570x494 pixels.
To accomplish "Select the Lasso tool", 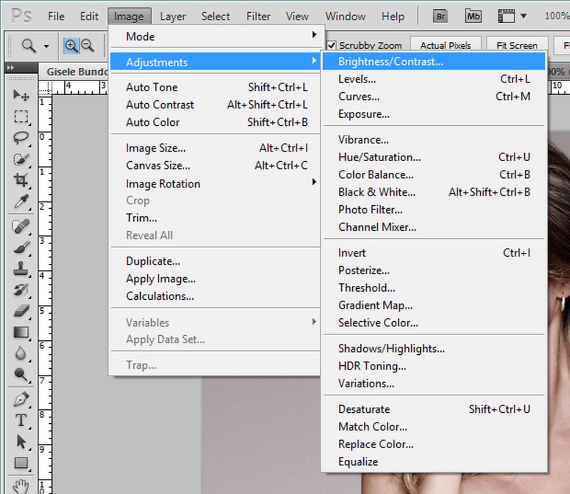I will click(x=21, y=137).
